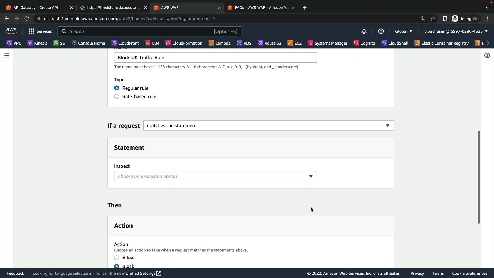
Task: Open the CloudShell shortcut in favorites bar
Action: tap(395, 43)
